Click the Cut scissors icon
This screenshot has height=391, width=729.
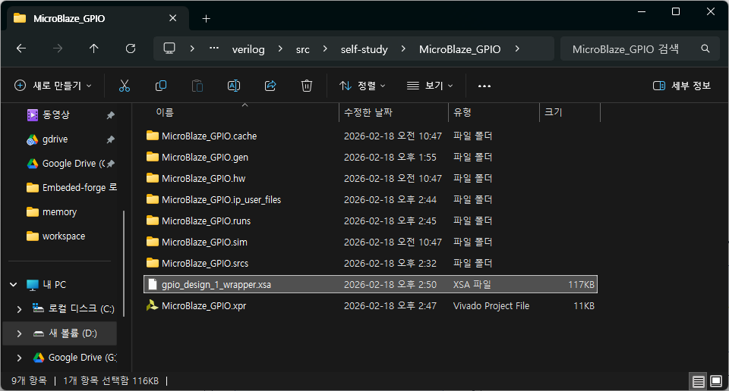[x=125, y=86]
